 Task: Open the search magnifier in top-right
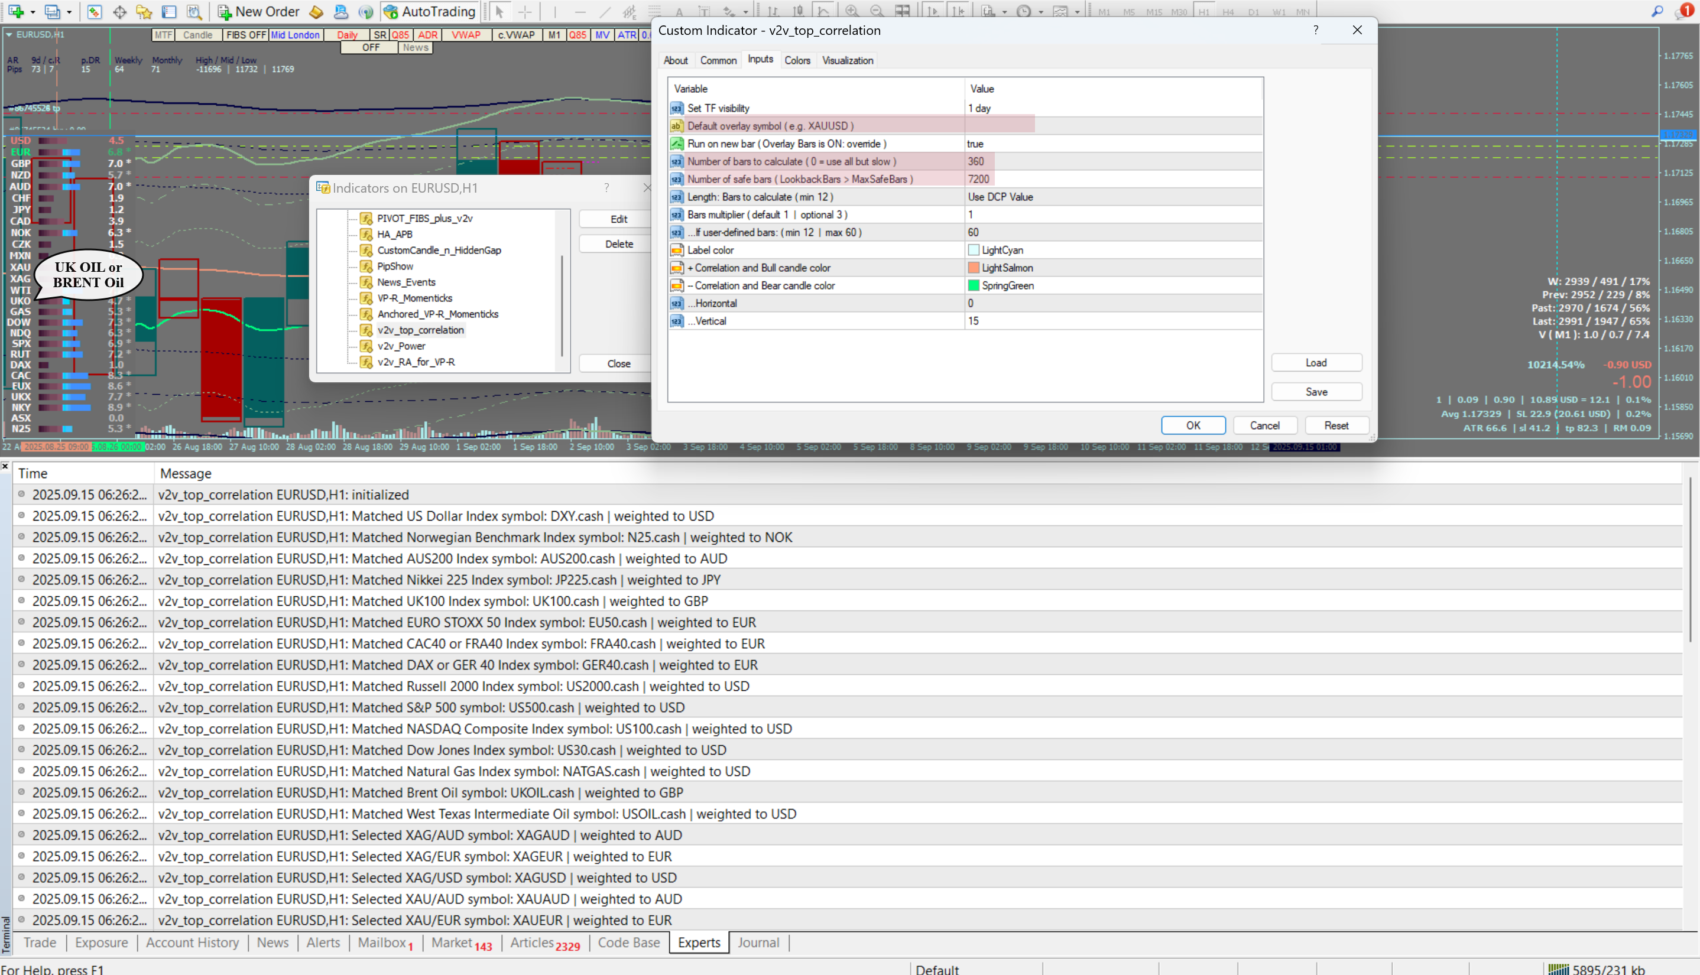click(1657, 11)
